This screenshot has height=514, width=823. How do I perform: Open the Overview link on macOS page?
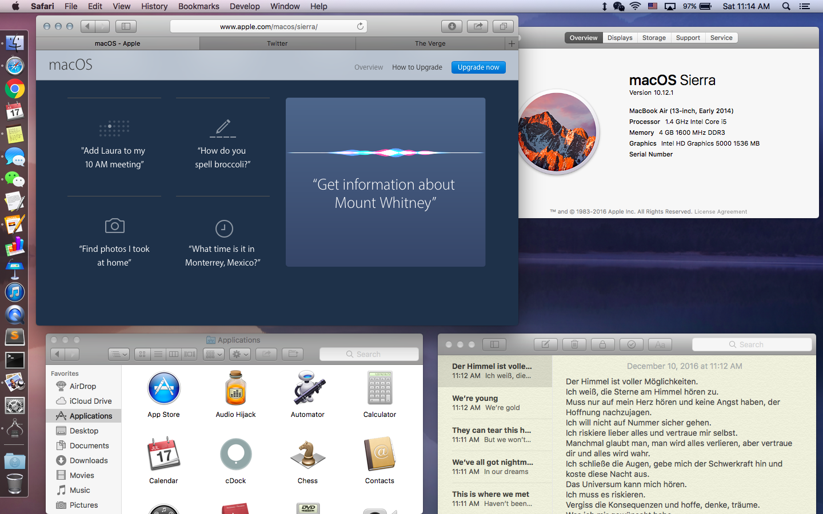(x=369, y=67)
